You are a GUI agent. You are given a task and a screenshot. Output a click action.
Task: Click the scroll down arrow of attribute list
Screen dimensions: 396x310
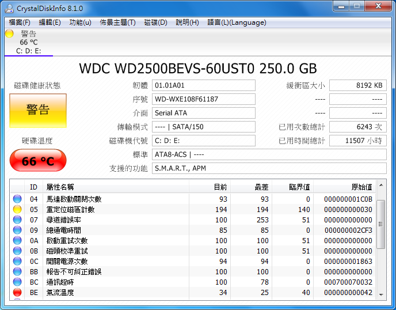click(381, 295)
